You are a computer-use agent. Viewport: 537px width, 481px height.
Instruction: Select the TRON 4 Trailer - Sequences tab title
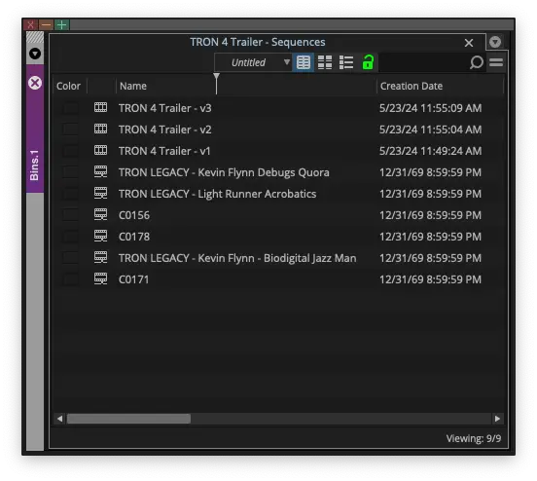[258, 42]
